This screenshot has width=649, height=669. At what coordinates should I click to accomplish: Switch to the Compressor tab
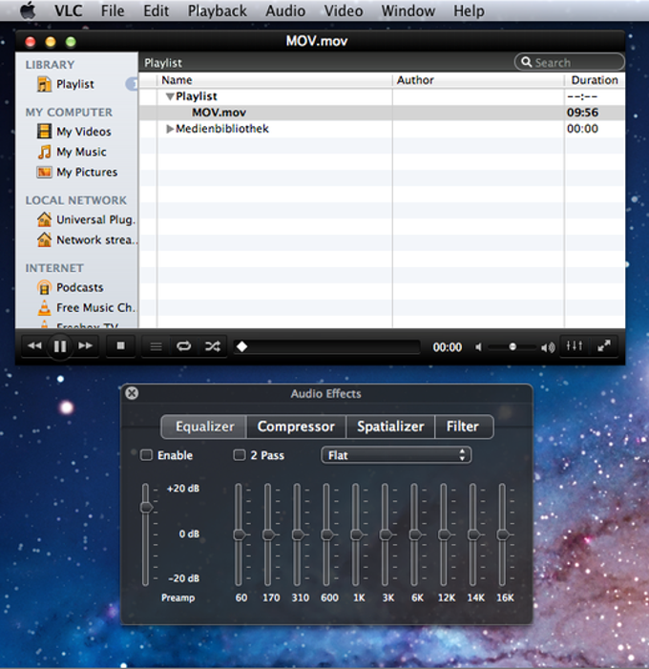point(296,427)
